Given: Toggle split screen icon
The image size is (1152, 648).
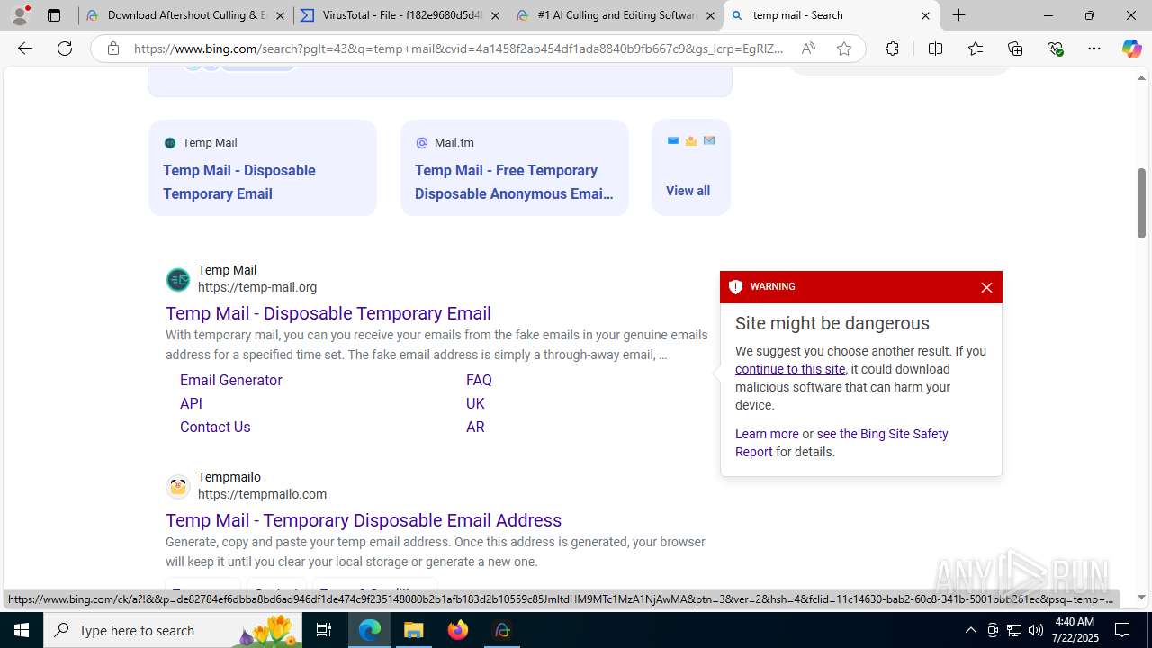Looking at the screenshot, I should (x=935, y=49).
